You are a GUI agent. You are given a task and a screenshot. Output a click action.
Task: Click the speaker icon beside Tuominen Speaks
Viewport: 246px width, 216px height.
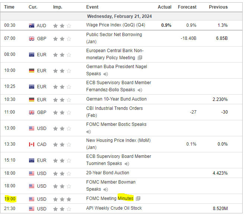pyautogui.click(x=127, y=164)
